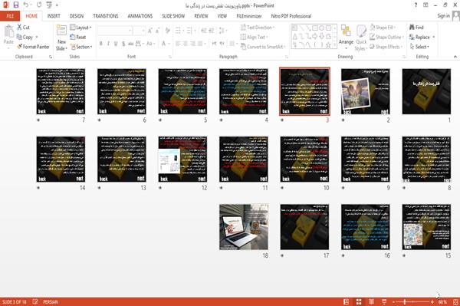Select slide 18 laptop thumbnail

[244, 227]
